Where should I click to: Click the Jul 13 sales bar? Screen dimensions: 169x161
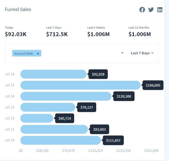click(48, 107)
